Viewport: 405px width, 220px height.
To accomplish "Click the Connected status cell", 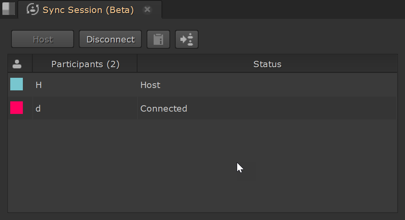I will (x=163, y=108).
